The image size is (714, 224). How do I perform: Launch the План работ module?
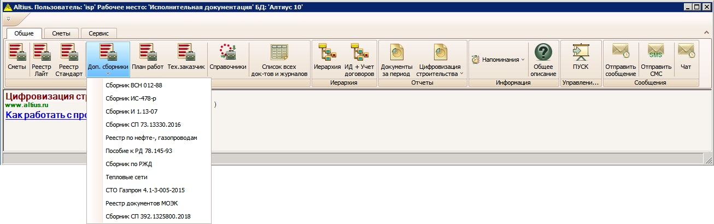pyautogui.click(x=148, y=59)
